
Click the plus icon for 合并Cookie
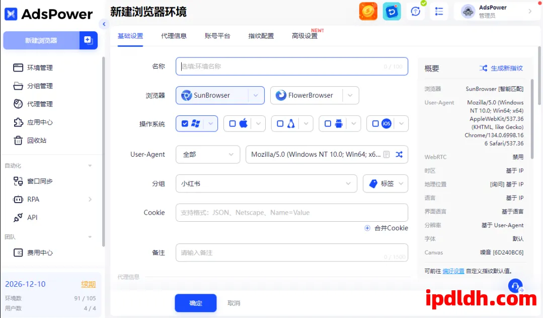click(367, 228)
